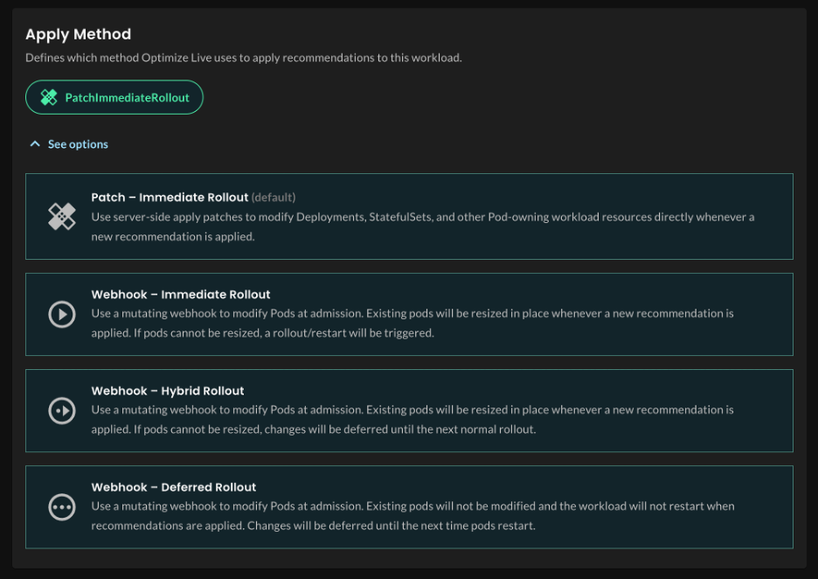Click the Patch Immediate Rollout bandage icon
The height and width of the screenshot is (579, 818).
[x=62, y=216]
